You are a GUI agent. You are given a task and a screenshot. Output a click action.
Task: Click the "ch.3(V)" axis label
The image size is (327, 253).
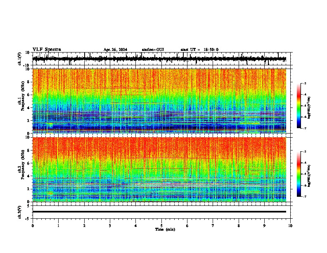20,212
